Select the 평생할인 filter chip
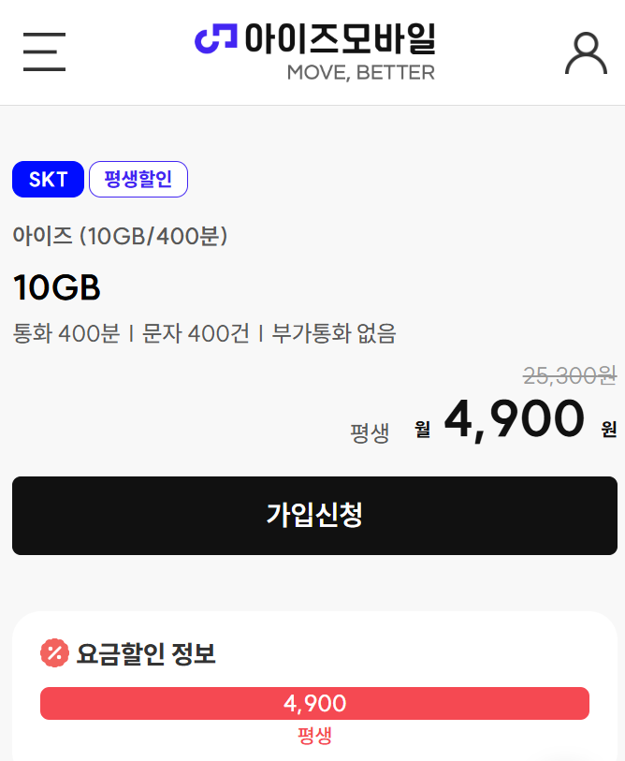This screenshot has width=625, height=761. click(x=138, y=179)
